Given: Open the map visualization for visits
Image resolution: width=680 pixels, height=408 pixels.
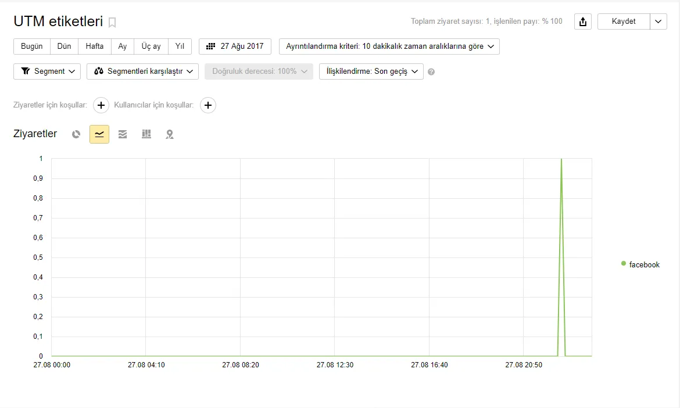Looking at the screenshot, I should click(x=169, y=134).
